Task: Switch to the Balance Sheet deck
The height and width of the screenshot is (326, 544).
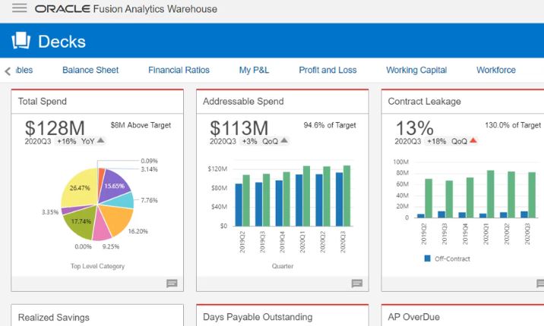Action: point(90,70)
